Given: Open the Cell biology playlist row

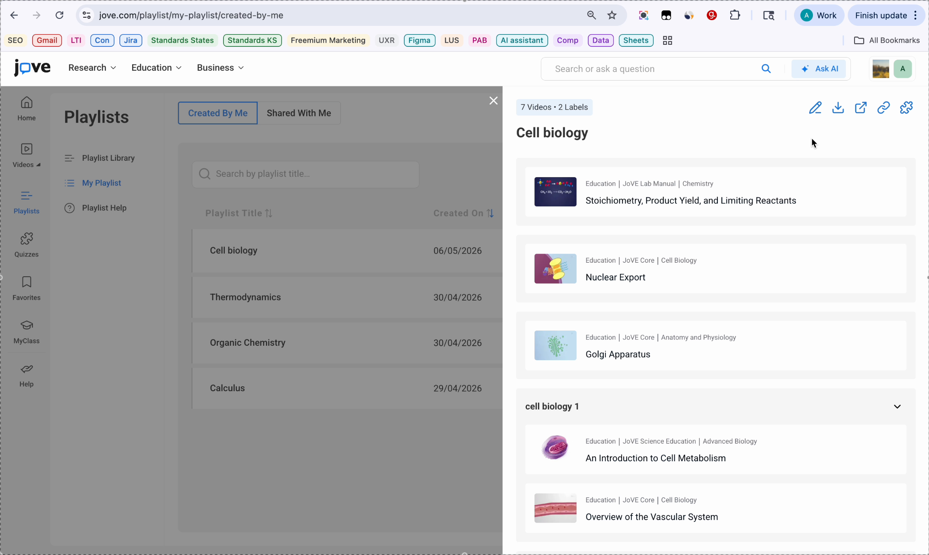Looking at the screenshot, I should click(347, 251).
